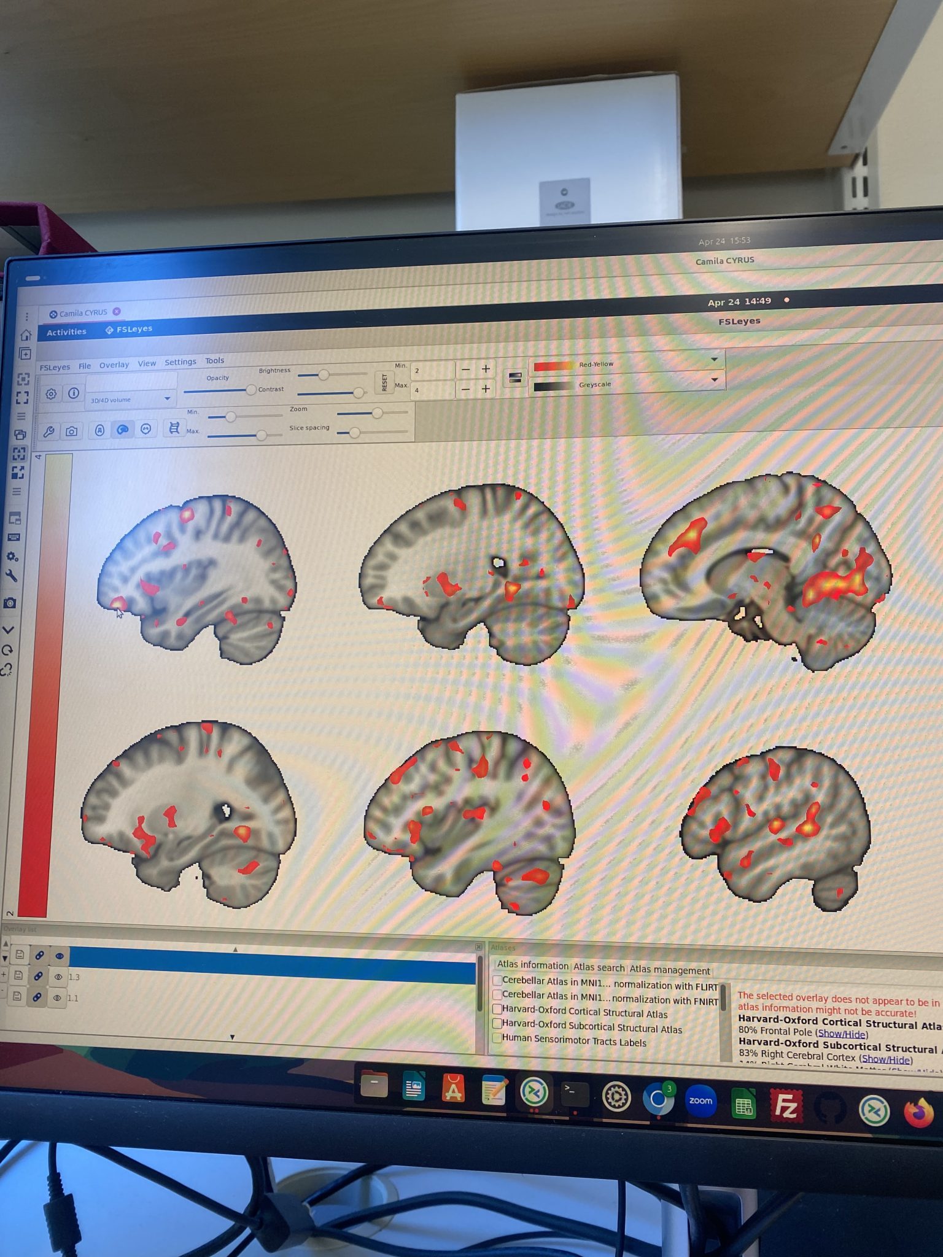
Task: Expand the Red-Yellow colour map dropdown
Action: [x=627, y=363]
